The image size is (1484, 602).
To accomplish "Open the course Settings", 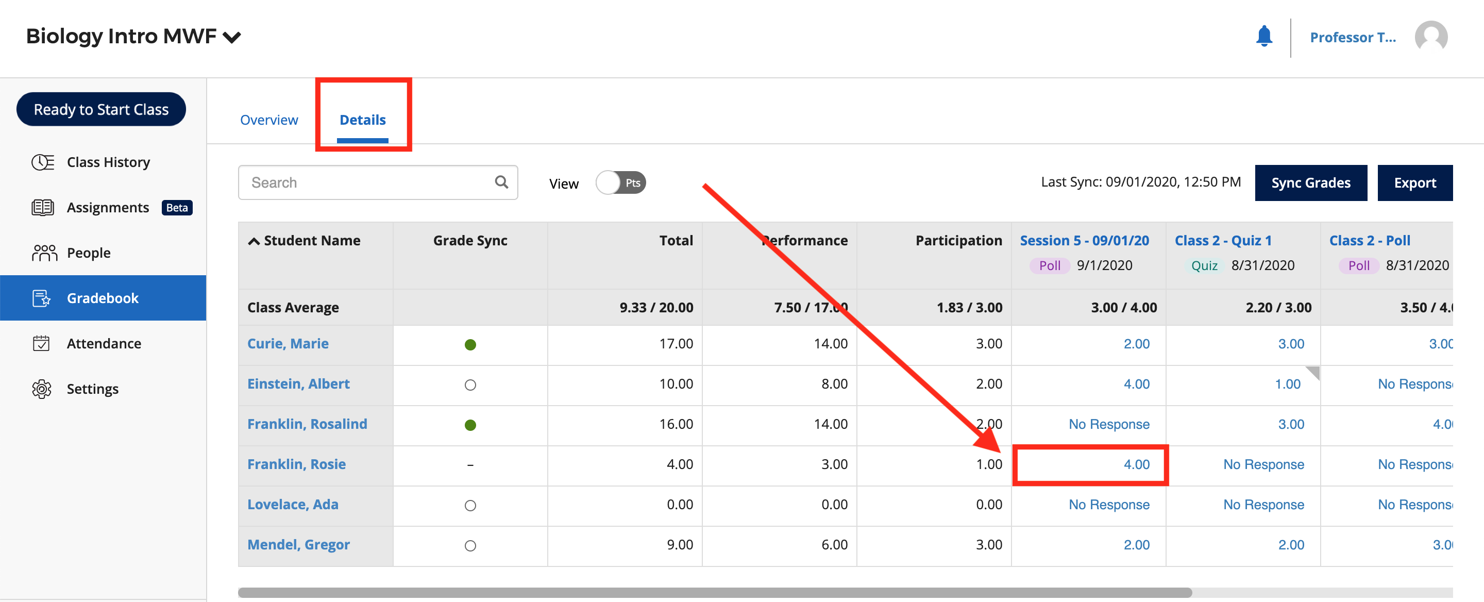I will (x=92, y=388).
